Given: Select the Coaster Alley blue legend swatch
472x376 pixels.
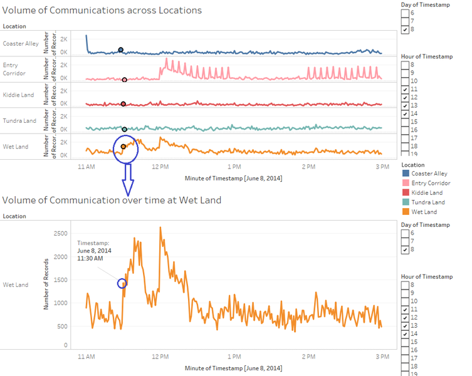Looking at the screenshot, I should point(406,173).
